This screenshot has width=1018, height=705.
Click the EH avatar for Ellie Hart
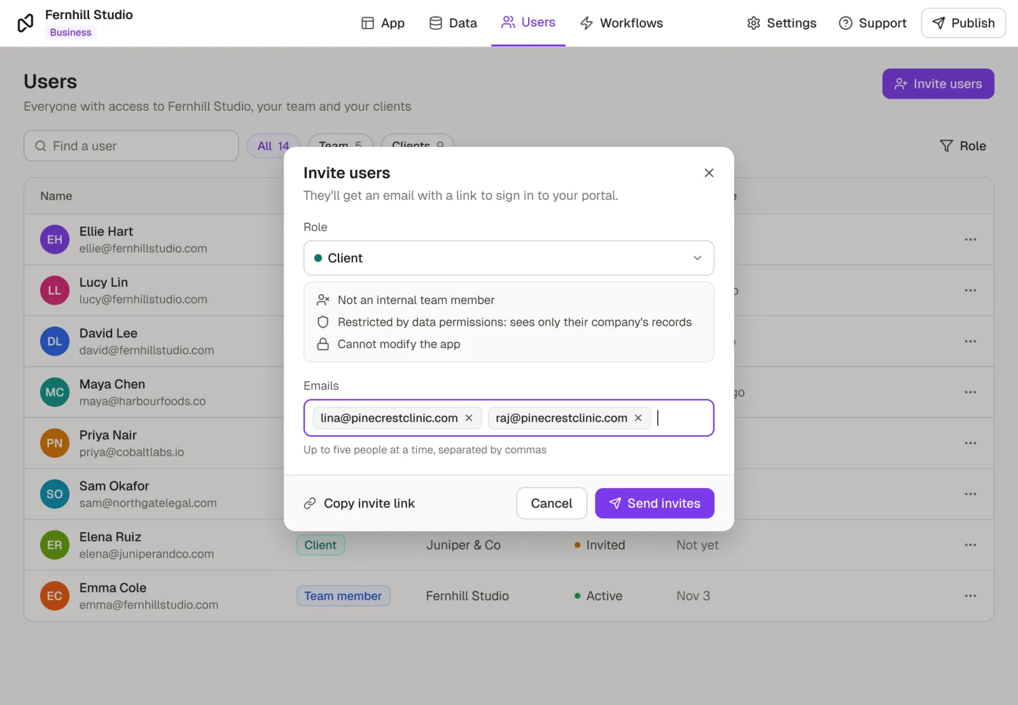(55, 239)
